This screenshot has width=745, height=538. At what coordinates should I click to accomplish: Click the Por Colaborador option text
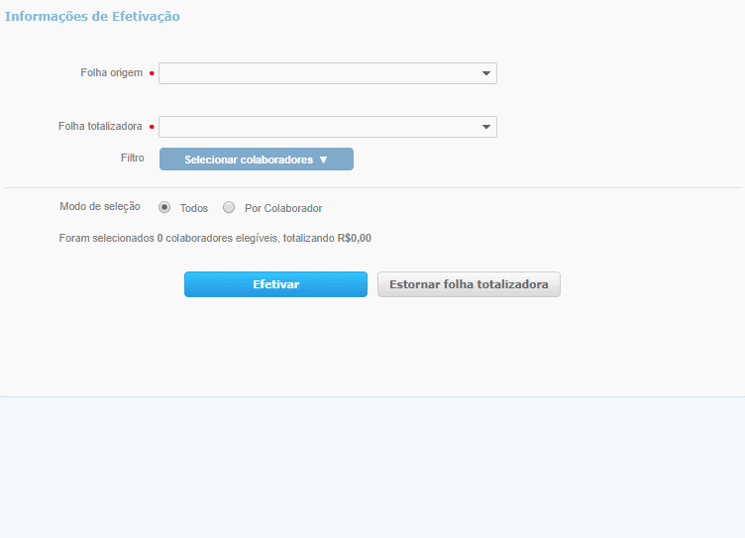[x=283, y=209]
